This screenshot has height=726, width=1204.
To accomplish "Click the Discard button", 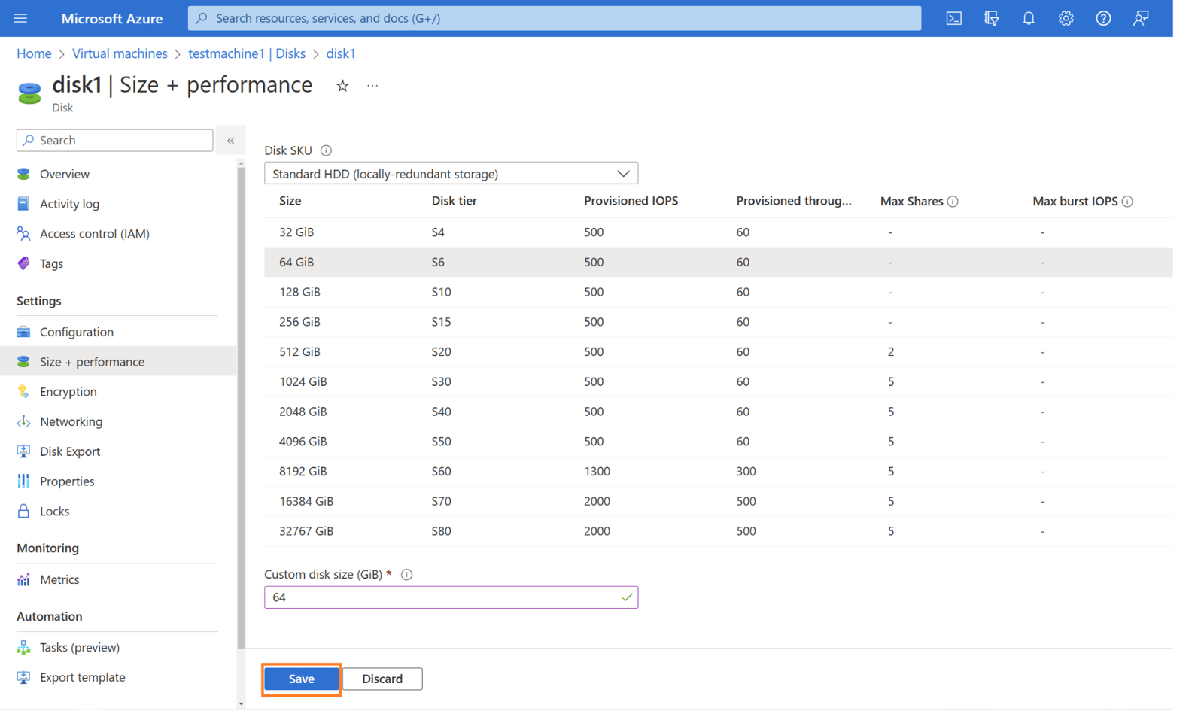I will 382,679.
